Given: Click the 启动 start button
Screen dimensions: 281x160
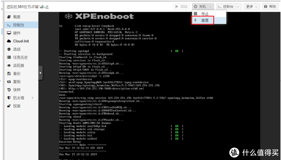Looking at the screenshot, I should tap(181, 7).
